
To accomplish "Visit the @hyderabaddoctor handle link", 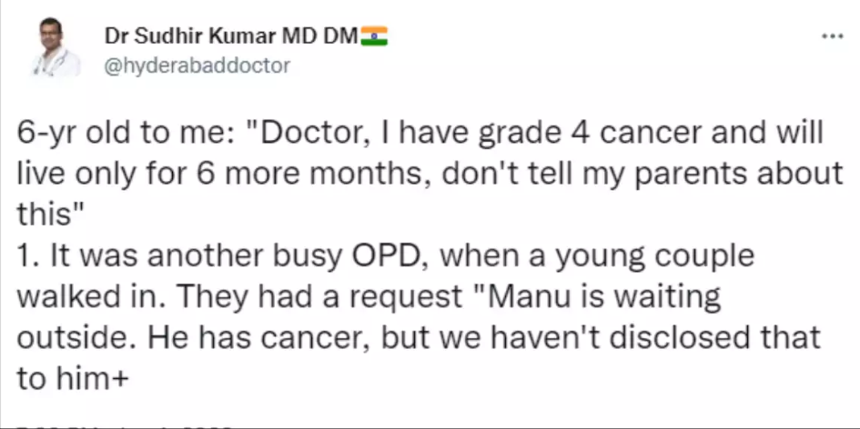I will pos(197,65).
